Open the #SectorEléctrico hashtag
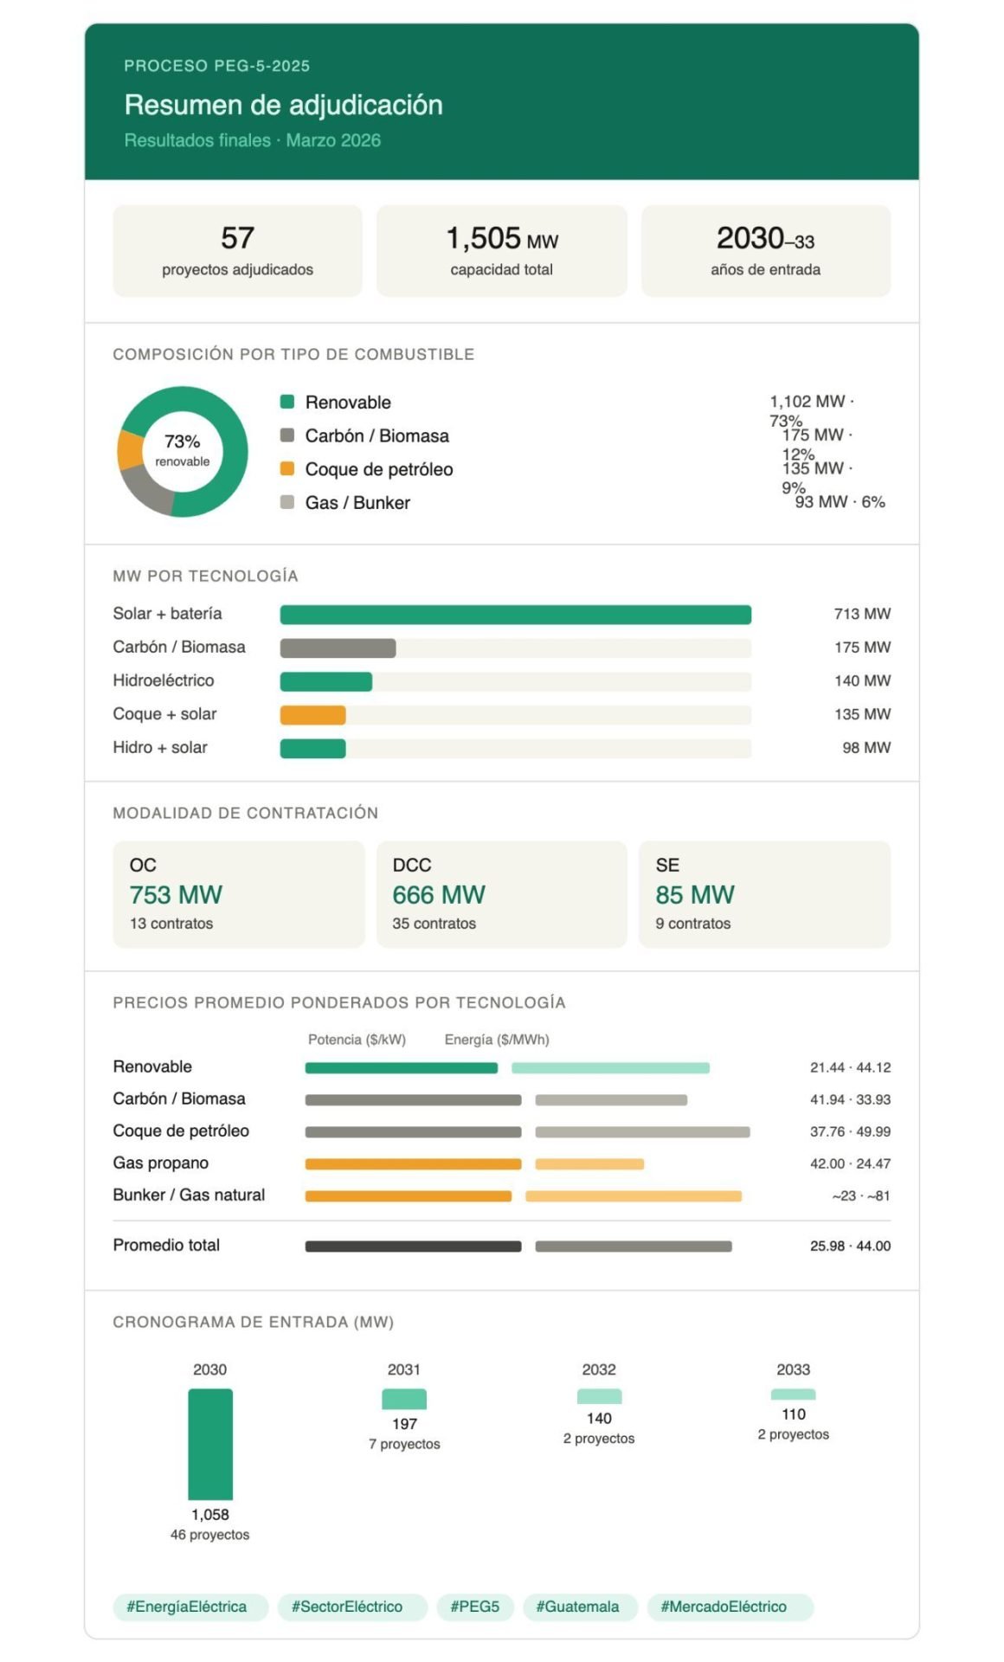The width and height of the screenshot is (1004, 1662). [x=347, y=1607]
